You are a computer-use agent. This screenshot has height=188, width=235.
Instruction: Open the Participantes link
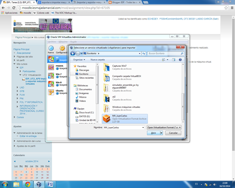click(29, 71)
